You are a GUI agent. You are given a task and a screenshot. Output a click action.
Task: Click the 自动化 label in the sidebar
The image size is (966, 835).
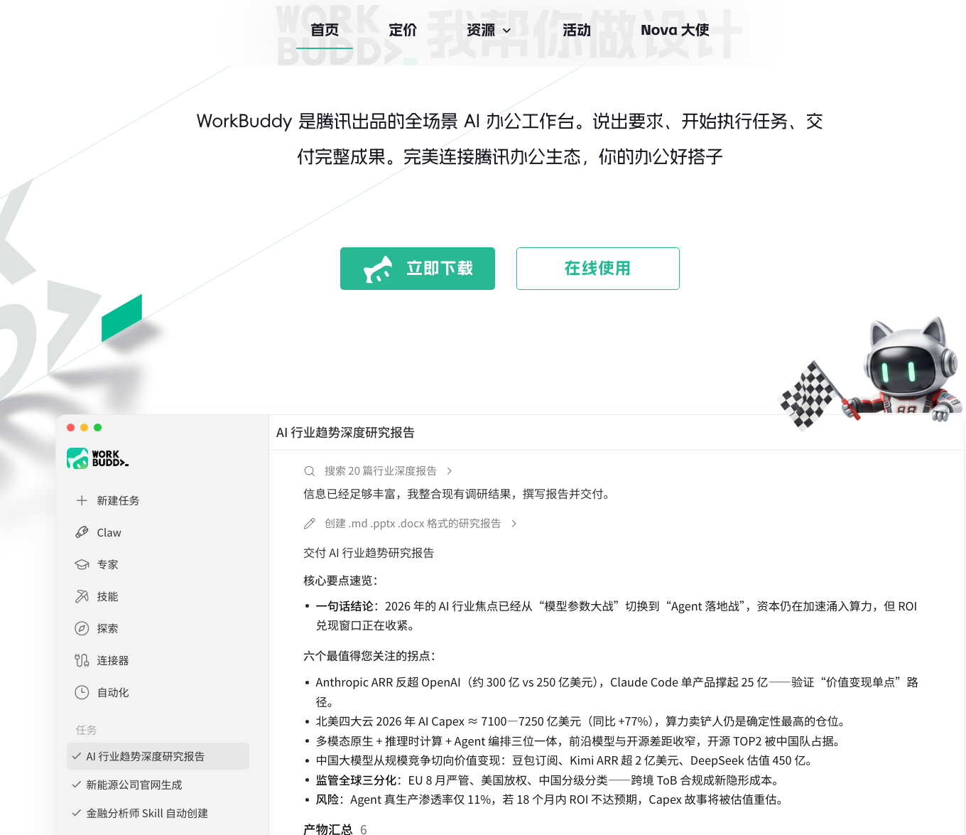113,692
